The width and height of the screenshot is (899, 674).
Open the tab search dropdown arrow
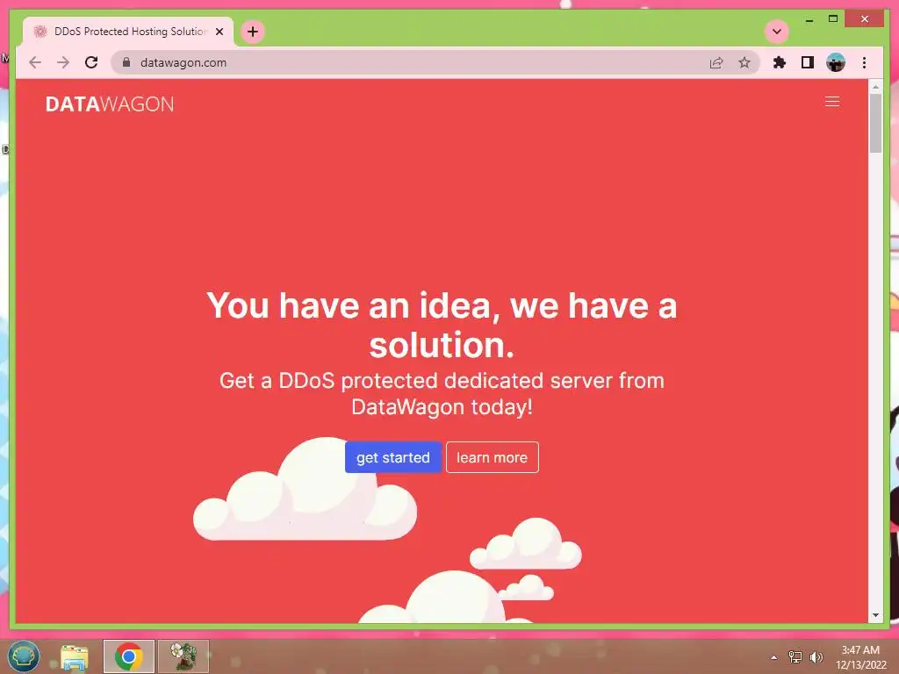point(777,32)
